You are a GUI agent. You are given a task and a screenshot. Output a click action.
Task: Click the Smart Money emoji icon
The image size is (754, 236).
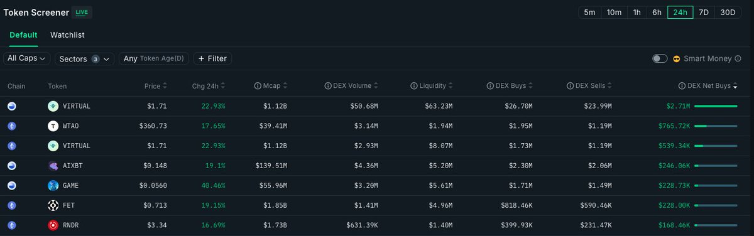click(x=677, y=58)
